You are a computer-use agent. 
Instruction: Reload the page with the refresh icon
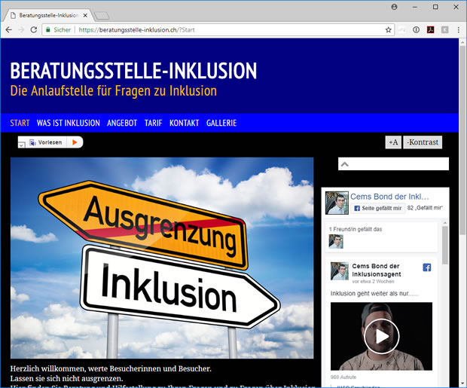coord(34,30)
